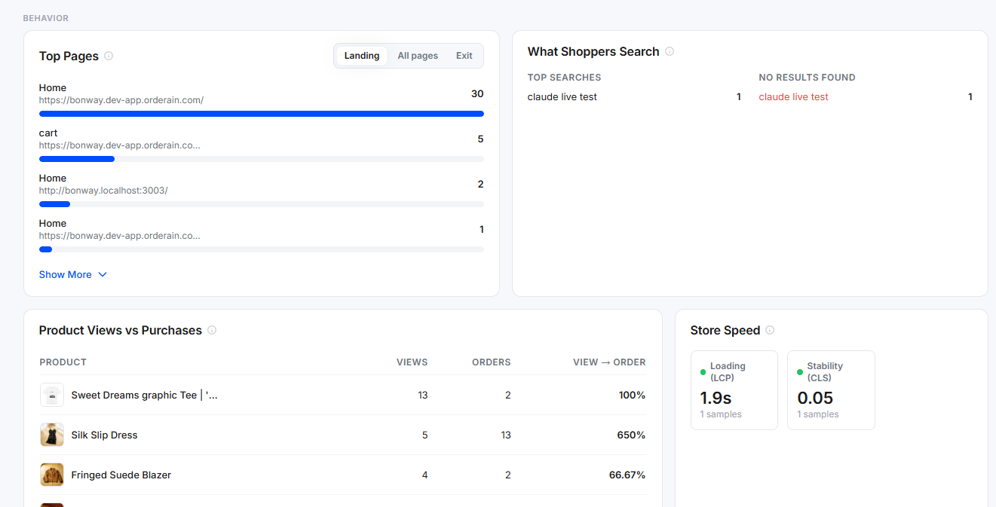Click the chevron next to Show More
Screen dimensions: 996x507
click(103, 275)
